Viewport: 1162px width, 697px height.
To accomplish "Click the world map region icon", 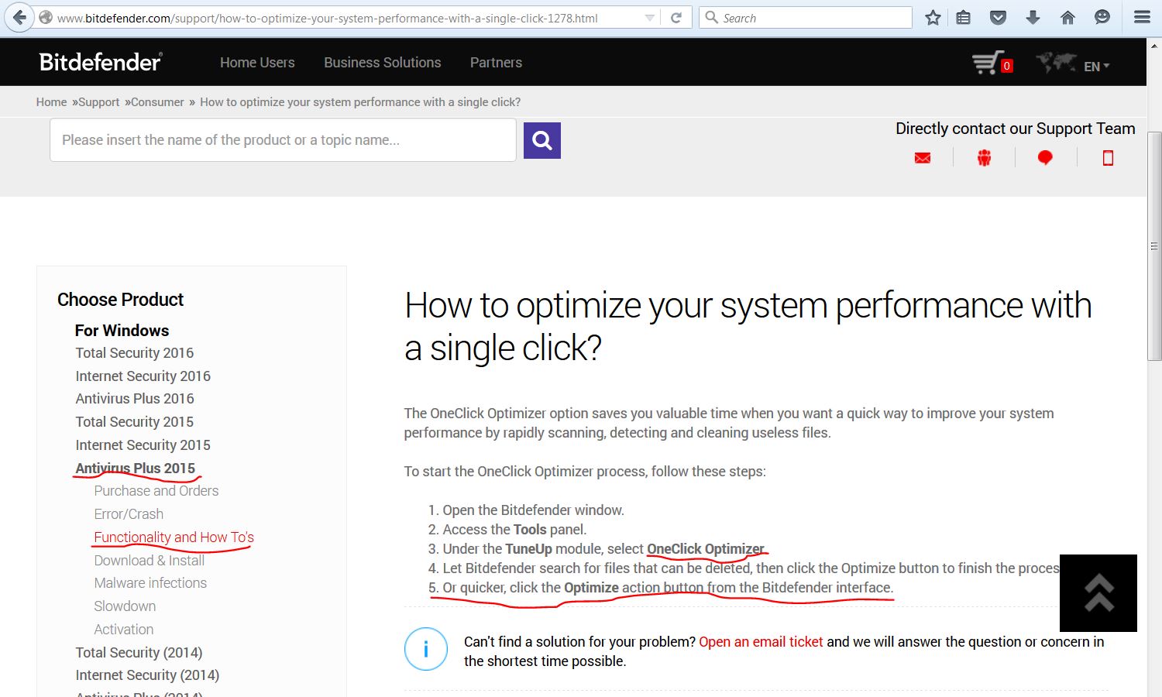I will point(1056,62).
